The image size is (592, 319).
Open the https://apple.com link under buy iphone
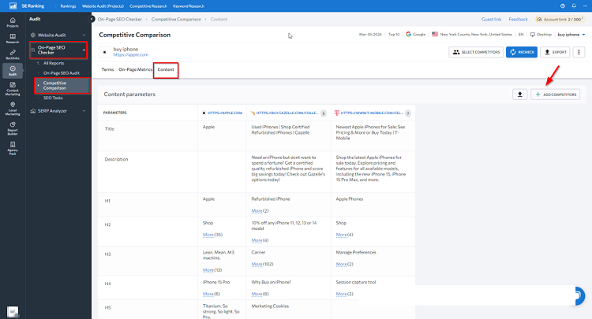(x=130, y=55)
